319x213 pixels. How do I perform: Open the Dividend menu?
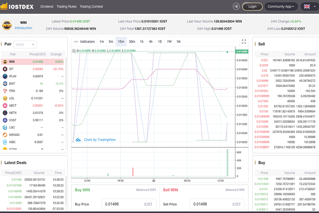tap(47, 6)
